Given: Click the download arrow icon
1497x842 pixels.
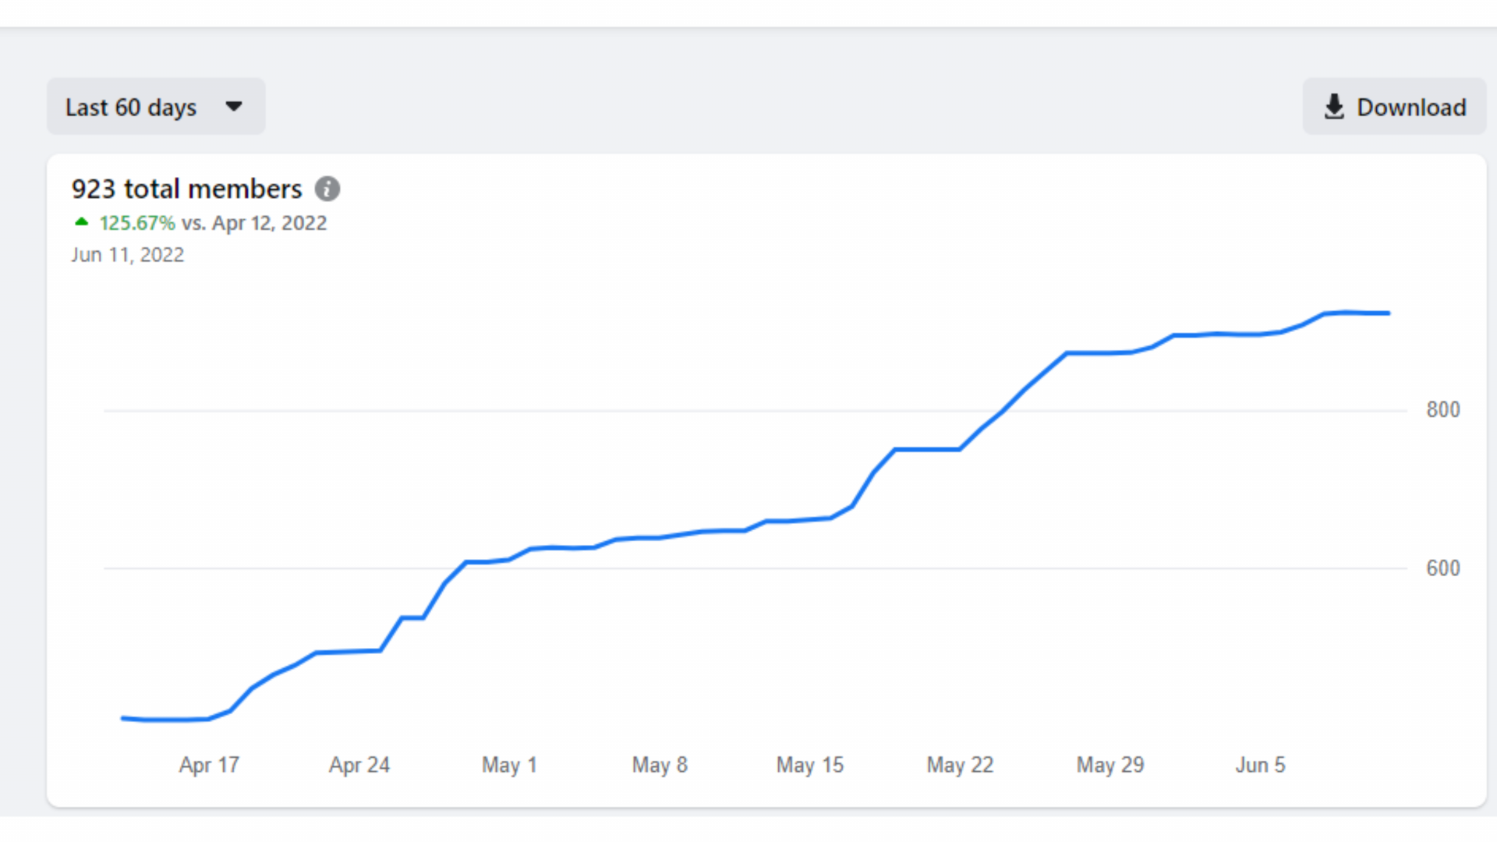Looking at the screenshot, I should (1334, 107).
